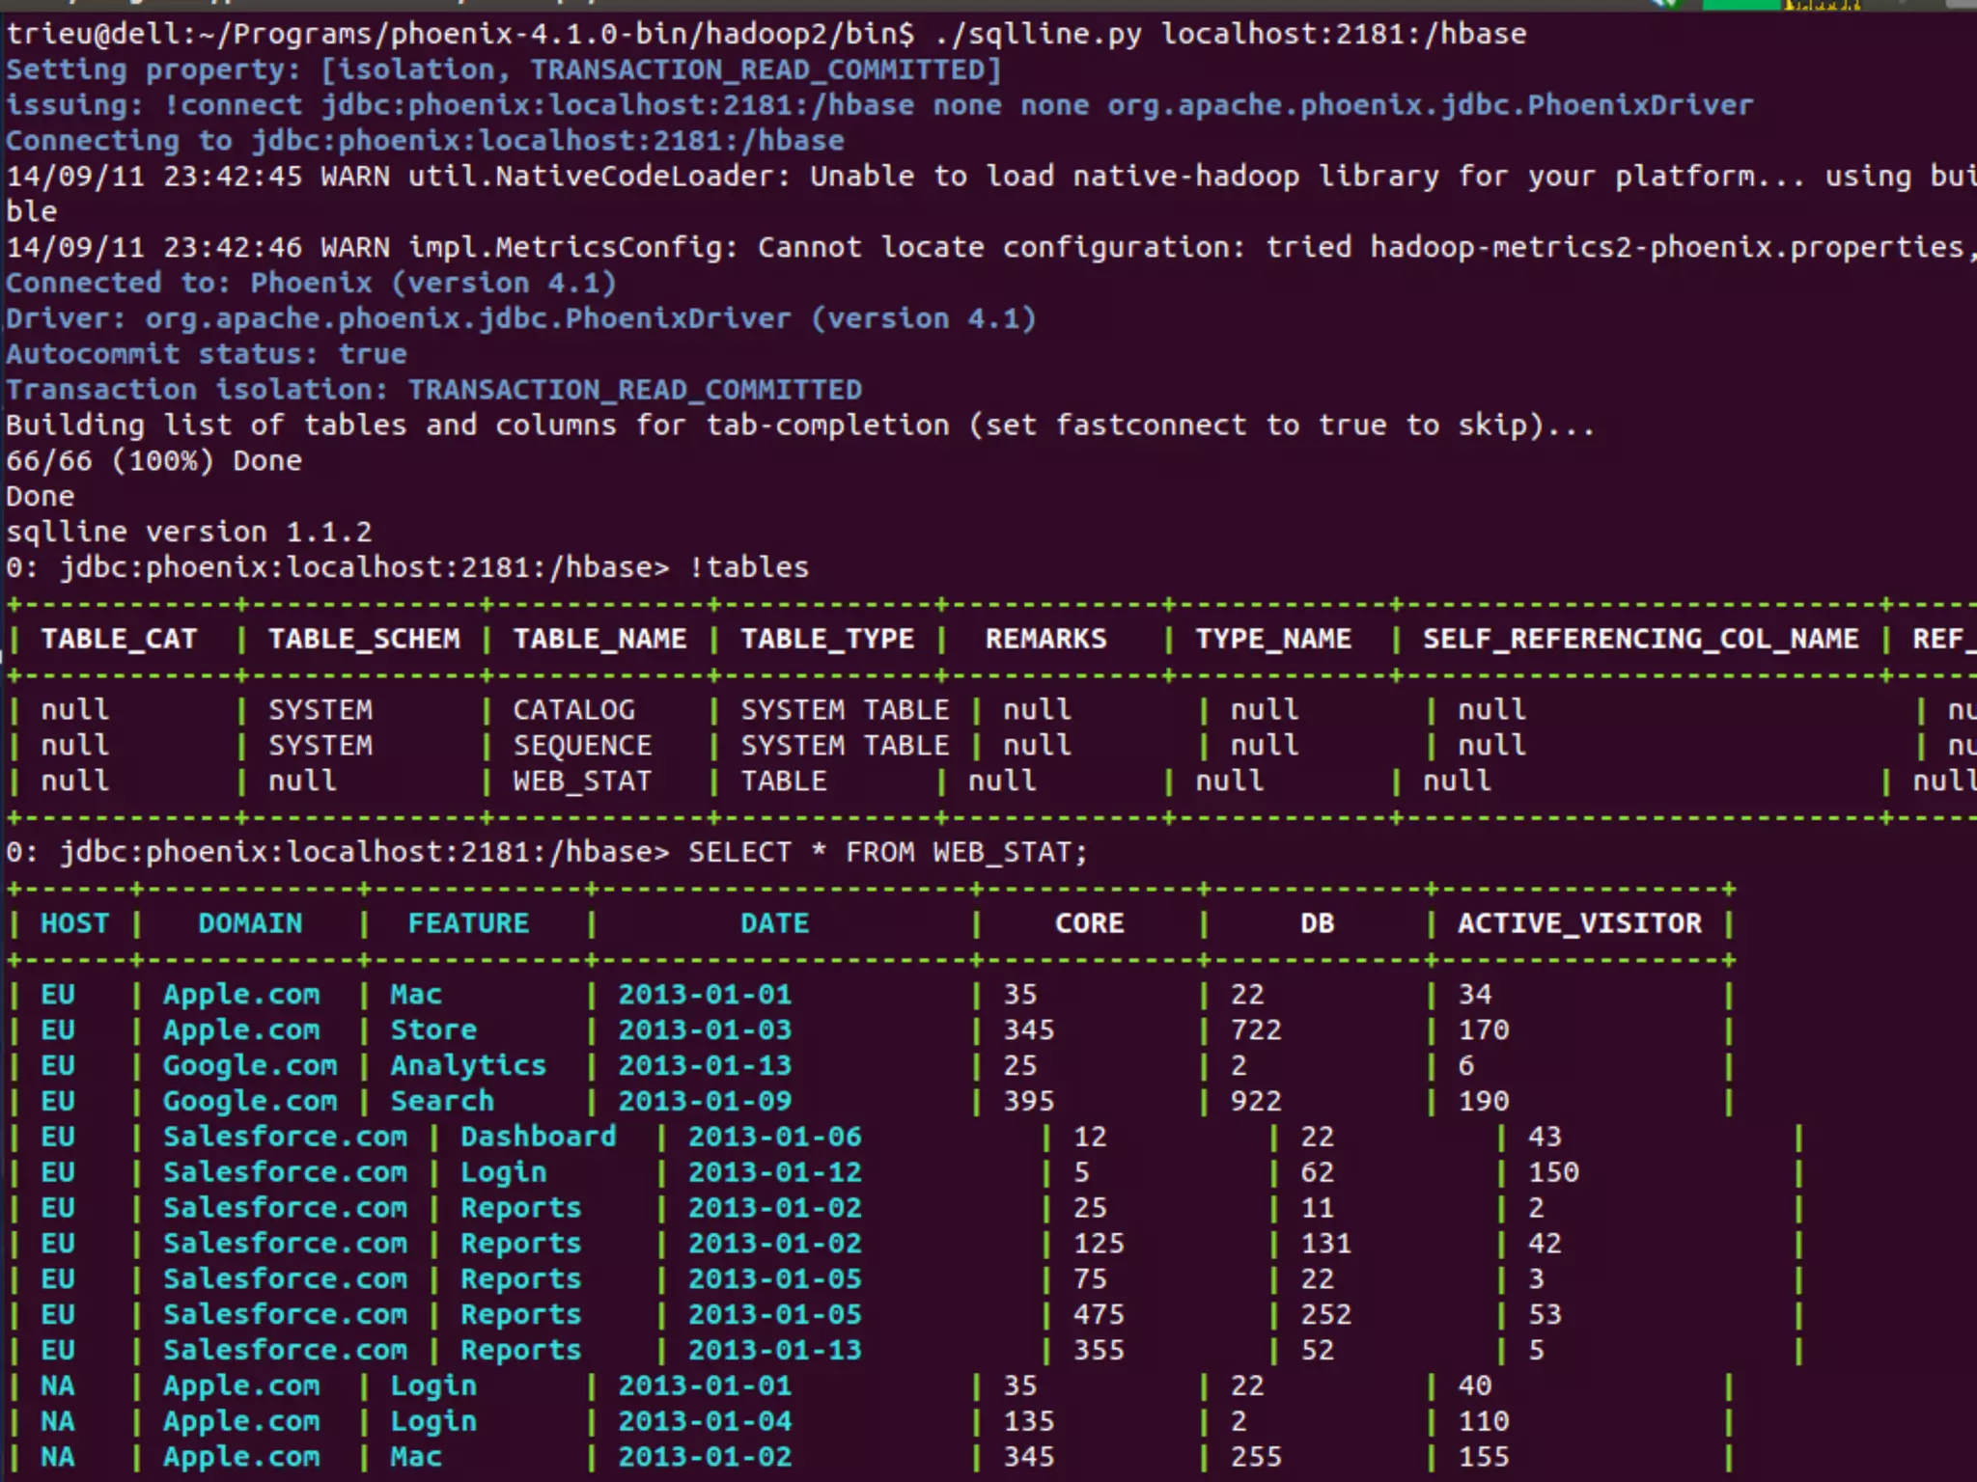This screenshot has width=1977, height=1482.
Task: Click the 'SELECT * FROM WEB_STAT;' query text
Action: point(888,853)
